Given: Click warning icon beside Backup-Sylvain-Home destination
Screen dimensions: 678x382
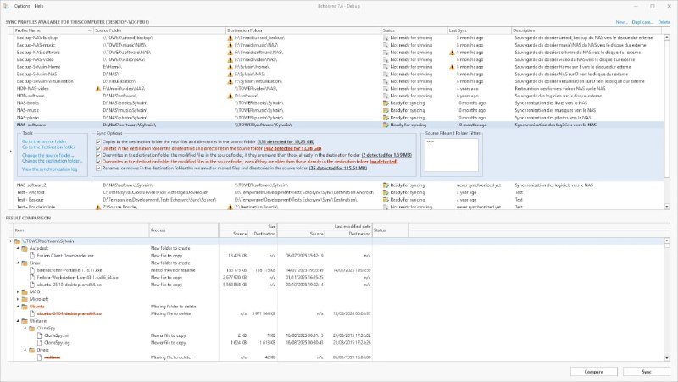Looking at the screenshot, I should tap(230, 67).
